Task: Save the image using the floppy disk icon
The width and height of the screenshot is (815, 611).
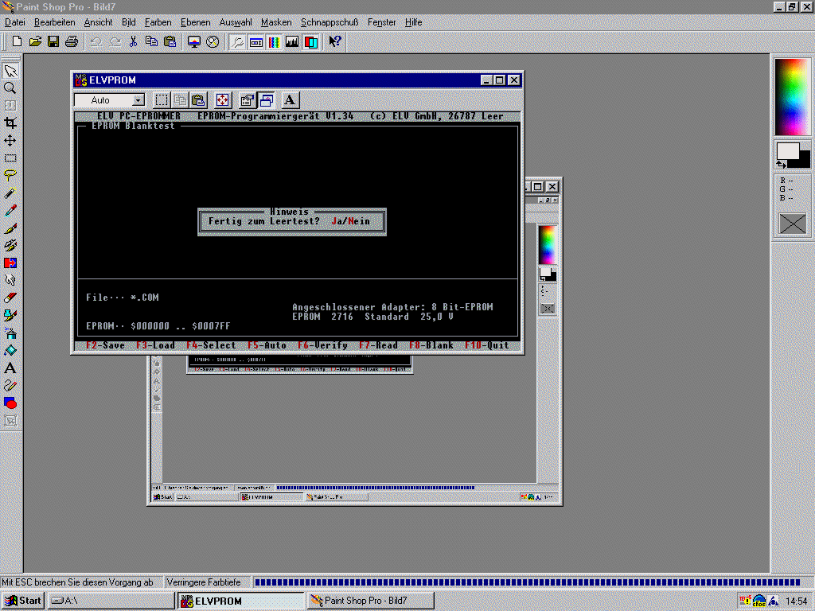Action: click(x=53, y=41)
